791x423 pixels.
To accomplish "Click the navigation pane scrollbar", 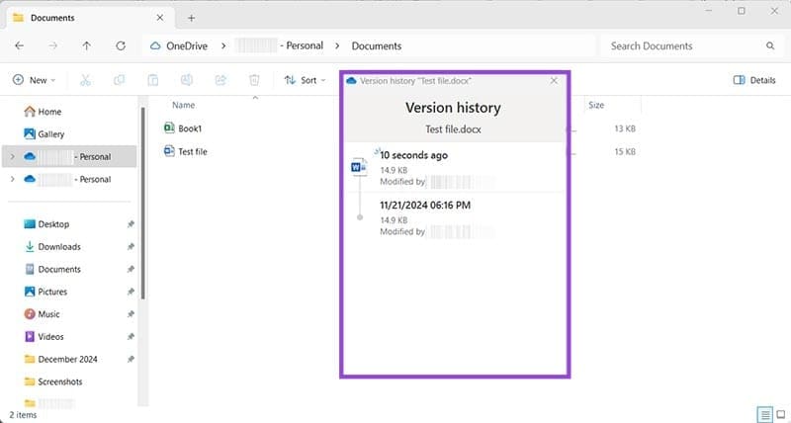I will point(144,217).
